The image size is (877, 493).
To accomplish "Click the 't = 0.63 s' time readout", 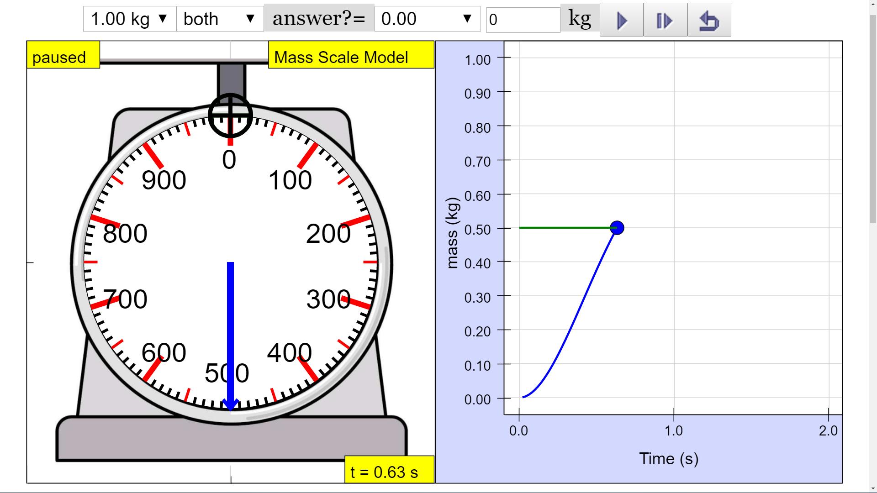I will [389, 469].
